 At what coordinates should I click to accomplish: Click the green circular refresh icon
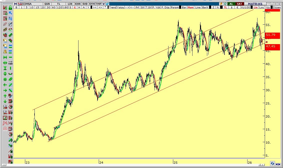(x=225, y=4)
